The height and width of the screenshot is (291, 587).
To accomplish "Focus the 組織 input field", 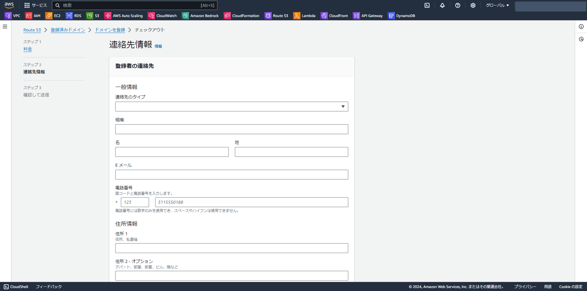I will click(x=231, y=129).
